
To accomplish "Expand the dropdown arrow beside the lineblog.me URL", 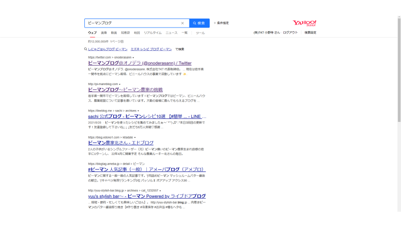I will tap(138, 110).
